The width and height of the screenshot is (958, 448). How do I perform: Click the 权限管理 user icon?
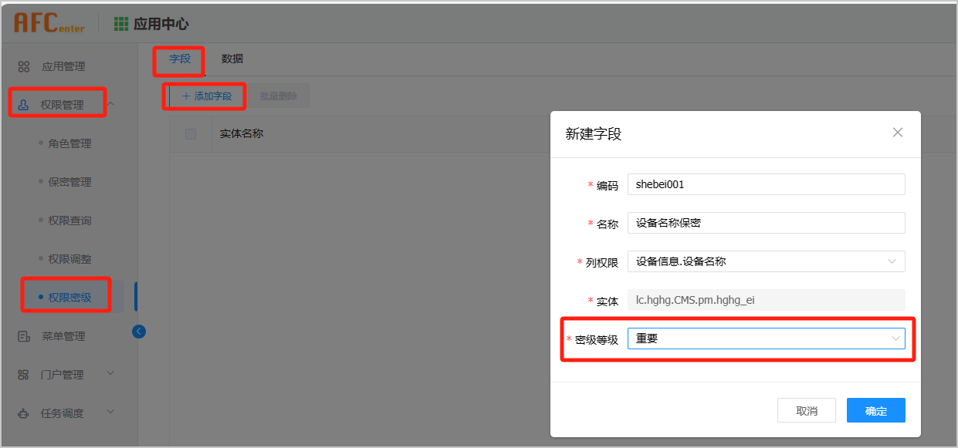point(23,105)
